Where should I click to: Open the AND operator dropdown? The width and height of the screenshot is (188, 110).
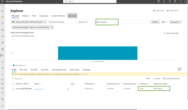[x=165, y=22]
